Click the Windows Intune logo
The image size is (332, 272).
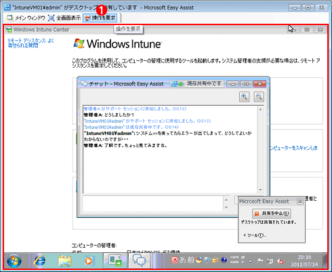click(117, 43)
